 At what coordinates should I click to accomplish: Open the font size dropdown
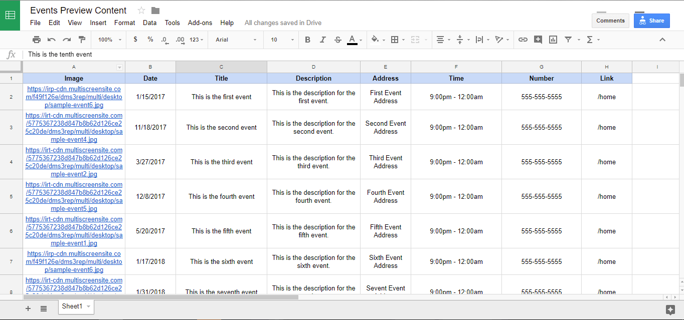pos(282,40)
